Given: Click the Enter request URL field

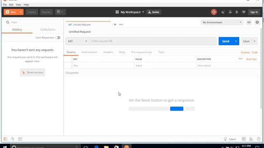Looking at the screenshot, I should point(153,41).
